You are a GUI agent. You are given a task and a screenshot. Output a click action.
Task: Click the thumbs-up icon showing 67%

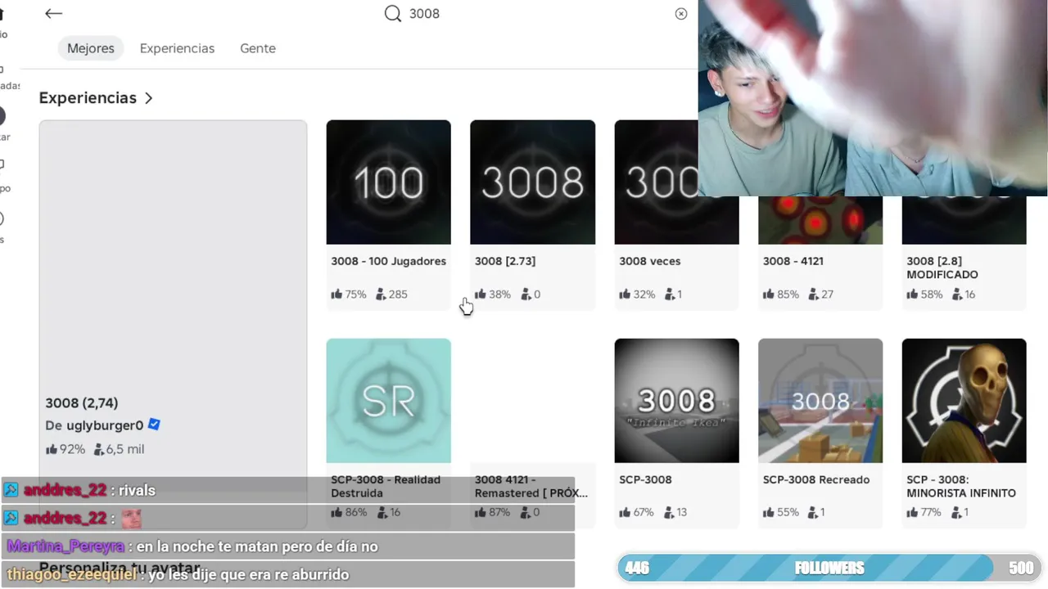click(625, 513)
